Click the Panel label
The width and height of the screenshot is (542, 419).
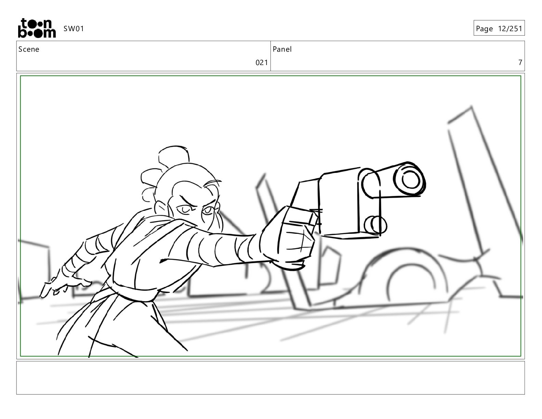click(282, 49)
